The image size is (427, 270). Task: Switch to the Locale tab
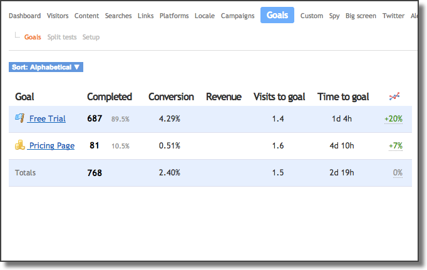205,16
